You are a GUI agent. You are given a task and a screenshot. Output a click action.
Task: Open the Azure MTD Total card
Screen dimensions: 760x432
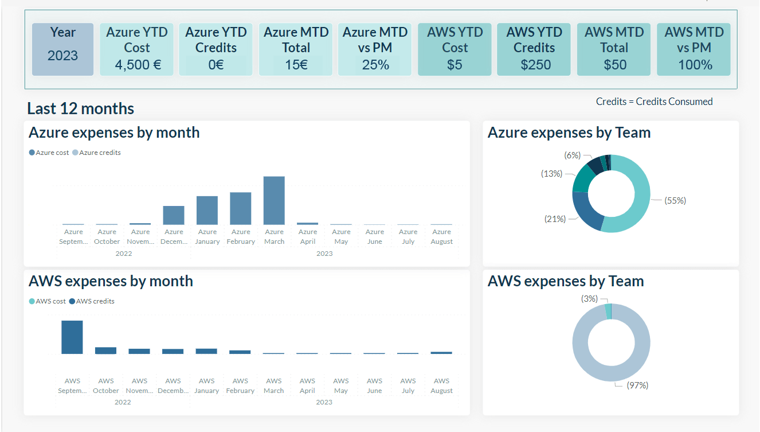click(x=296, y=49)
